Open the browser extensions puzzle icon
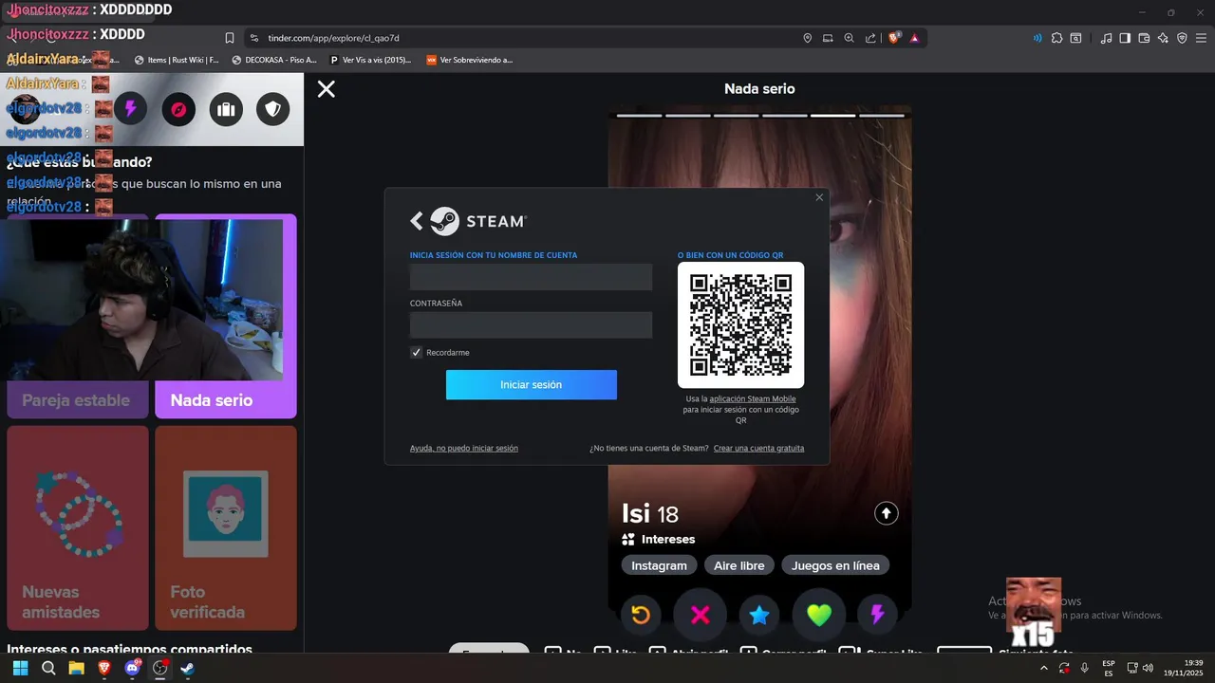This screenshot has width=1215, height=683. pos(1056,38)
